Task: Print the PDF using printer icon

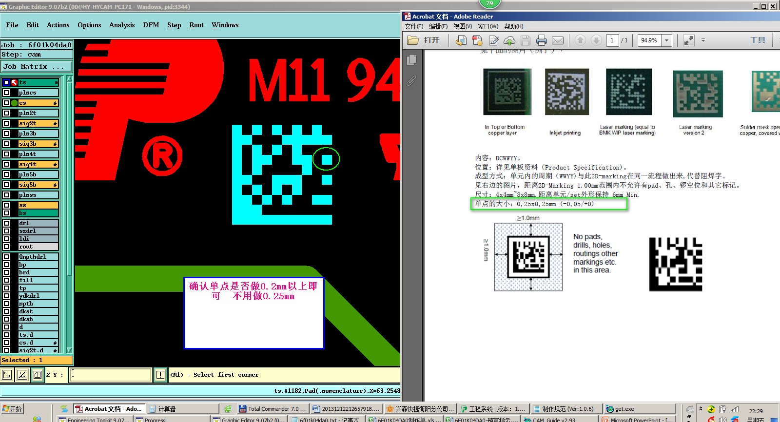Action: pyautogui.click(x=542, y=40)
